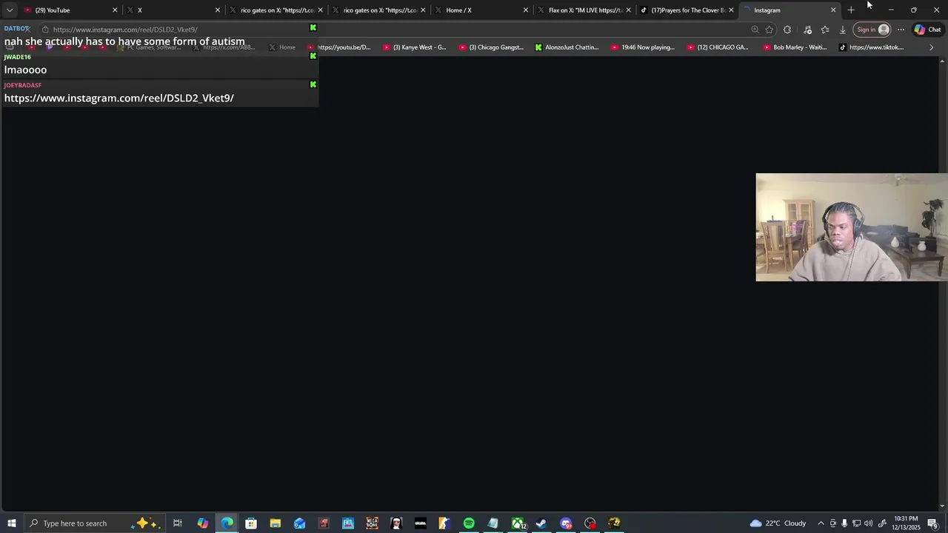Click the 'nah she actually has' chat message
The height and width of the screenshot is (533, 948).
point(124,41)
